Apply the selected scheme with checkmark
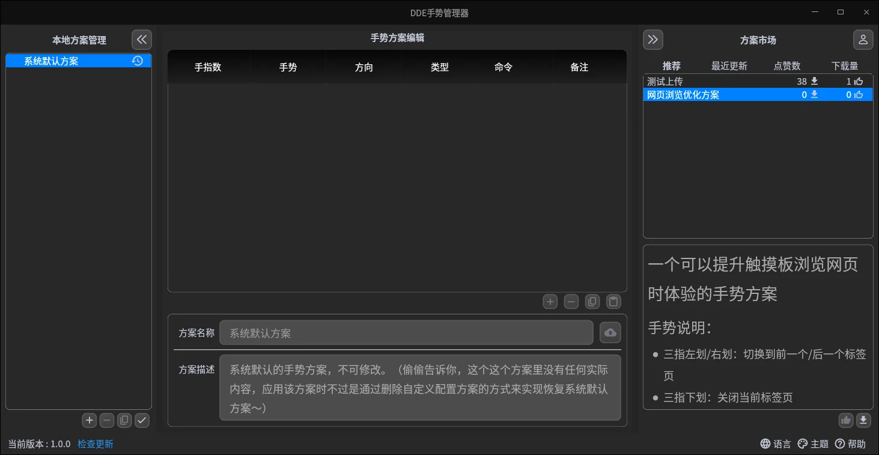The image size is (879, 455). point(142,421)
